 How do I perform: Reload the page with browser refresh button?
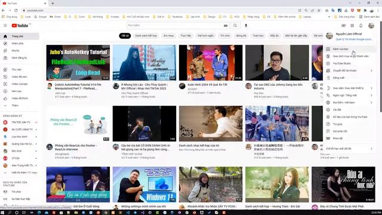[16, 10]
